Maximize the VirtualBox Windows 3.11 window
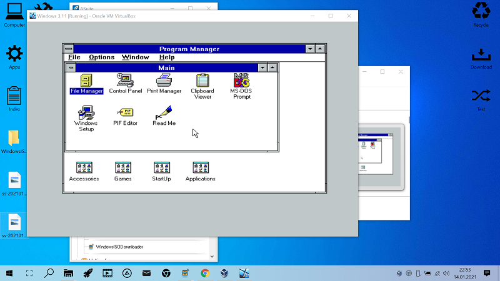This screenshot has width=500, height=281. (x=331, y=16)
